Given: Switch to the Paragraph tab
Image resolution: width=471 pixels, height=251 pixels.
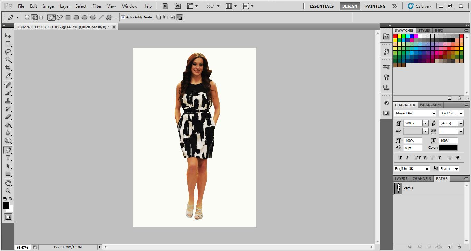Looking at the screenshot, I should click(430, 105).
